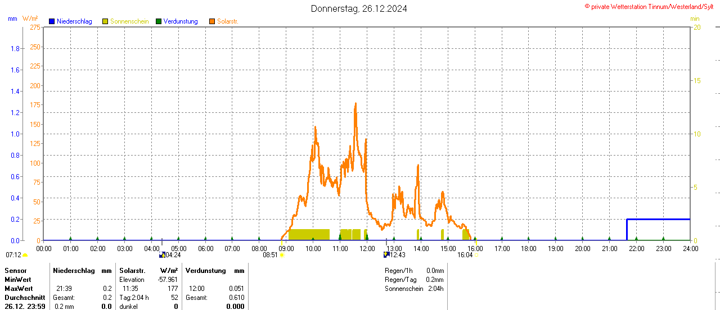Click the sunrise sun icon at 08:51

pyautogui.click(x=282, y=255)
